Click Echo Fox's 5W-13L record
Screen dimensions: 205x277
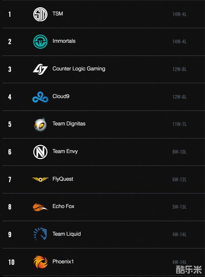coord(179,207)
